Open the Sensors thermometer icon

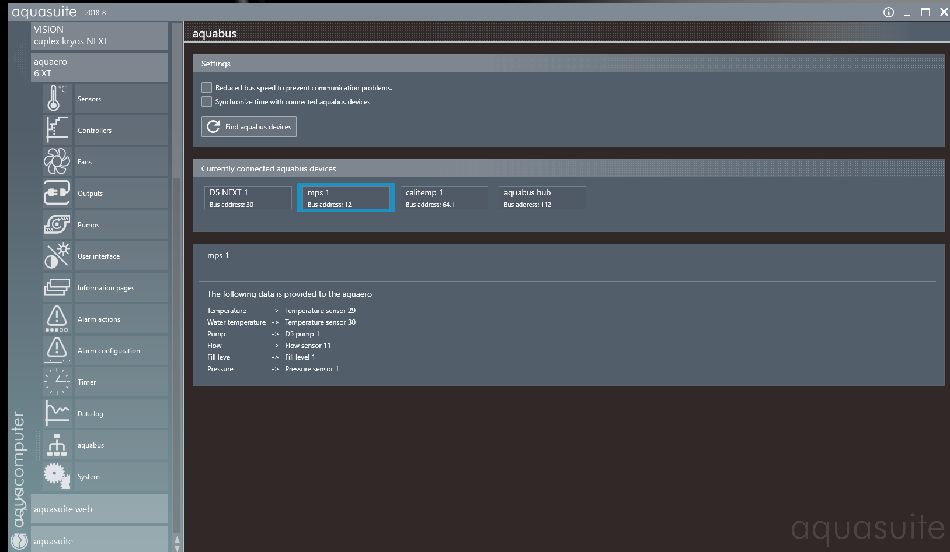point(57,99)
